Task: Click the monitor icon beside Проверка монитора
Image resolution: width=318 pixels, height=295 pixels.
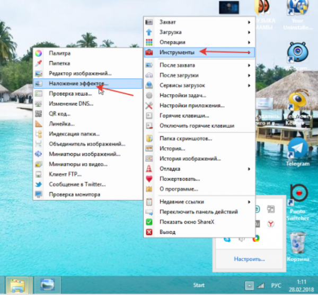Action: tap(38, 195)
